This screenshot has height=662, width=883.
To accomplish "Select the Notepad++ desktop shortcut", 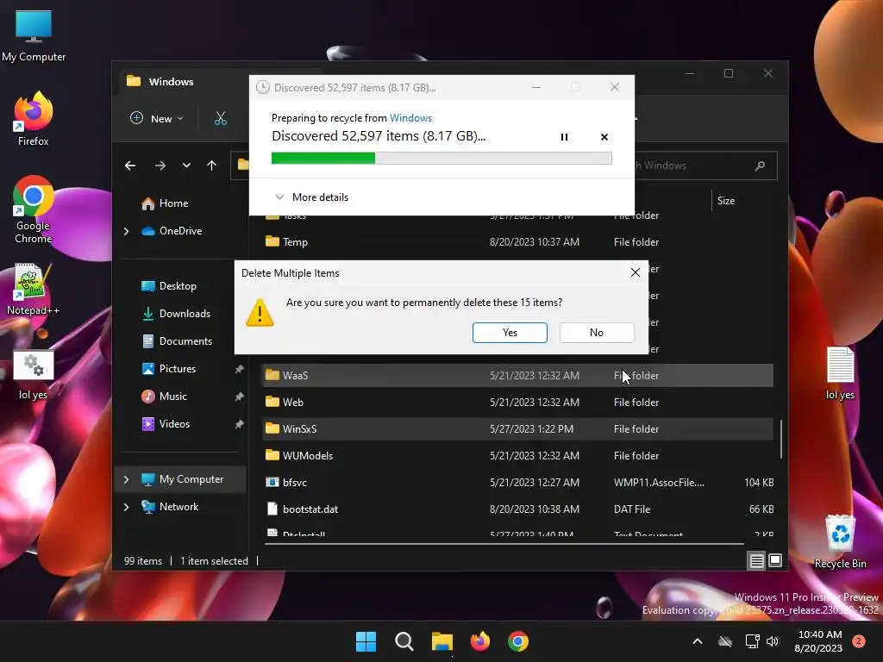I will pos(34,290).
